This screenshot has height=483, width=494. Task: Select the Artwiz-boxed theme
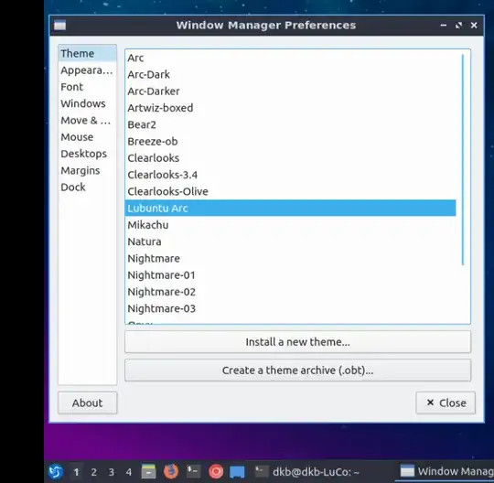[290, 108]
